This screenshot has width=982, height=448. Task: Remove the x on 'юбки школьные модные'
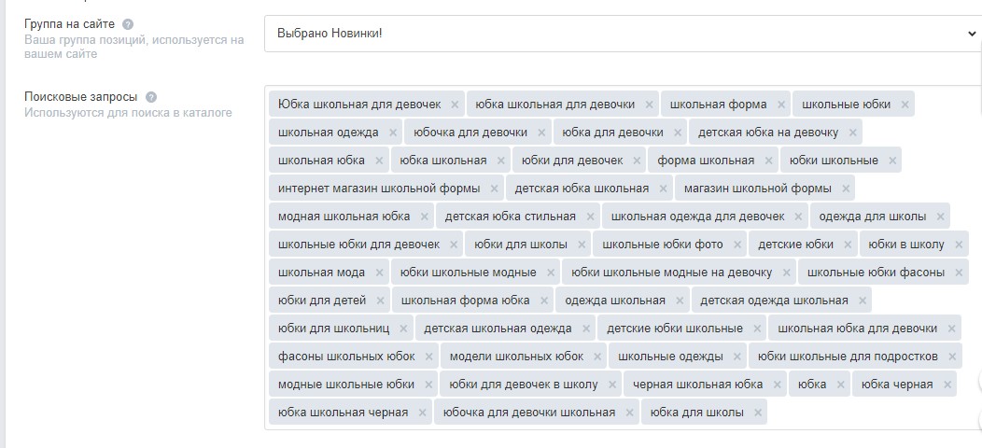tap(551, 273)
